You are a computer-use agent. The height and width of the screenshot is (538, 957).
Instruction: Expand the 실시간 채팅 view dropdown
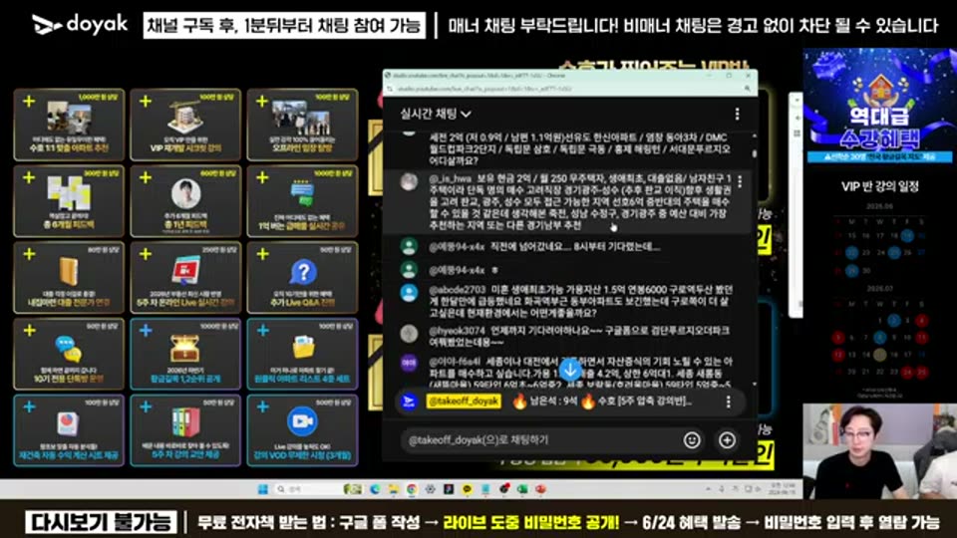(436, 114)
